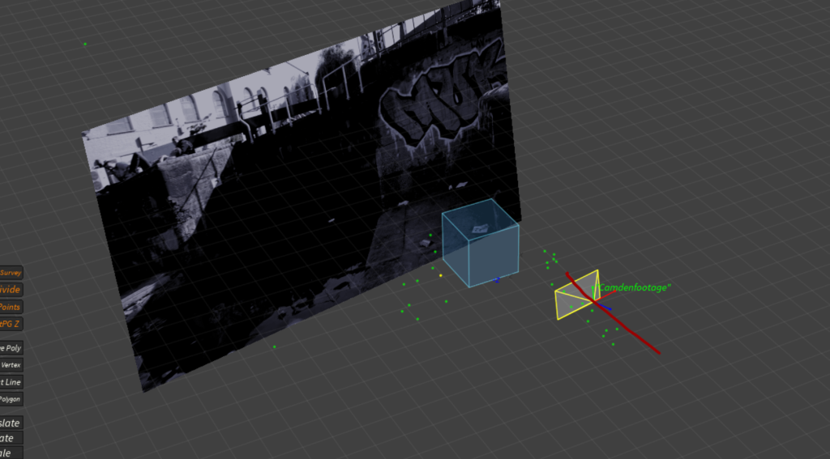Click the Vertex button
Screen dimensions: 830x459
[11, 365]
